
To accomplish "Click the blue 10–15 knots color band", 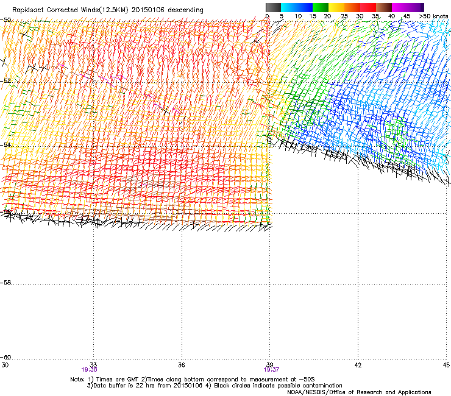I will click(305, 7).
